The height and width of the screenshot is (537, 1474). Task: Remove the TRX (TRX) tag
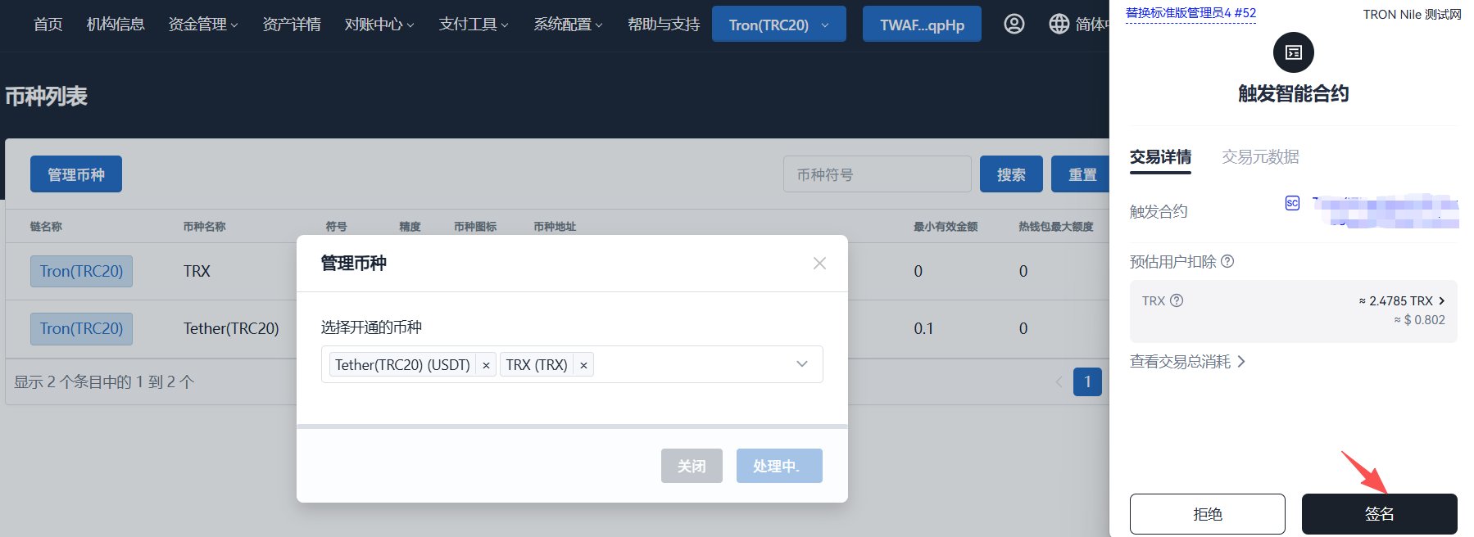point(583,365)
